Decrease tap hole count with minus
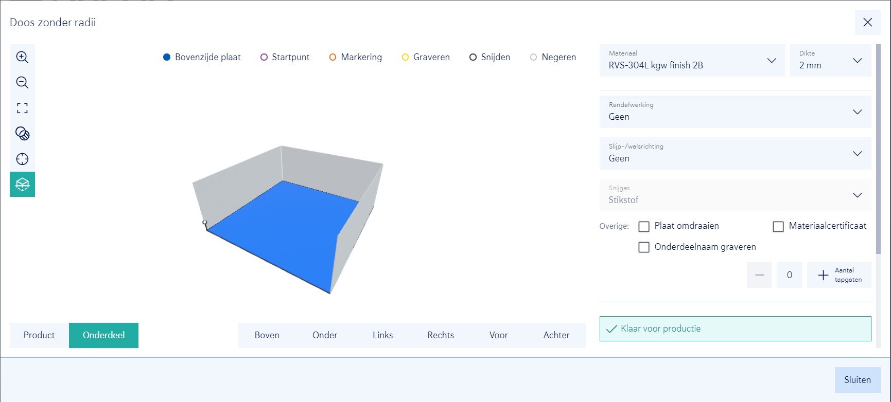891x402 pixels. pos(759,275)
